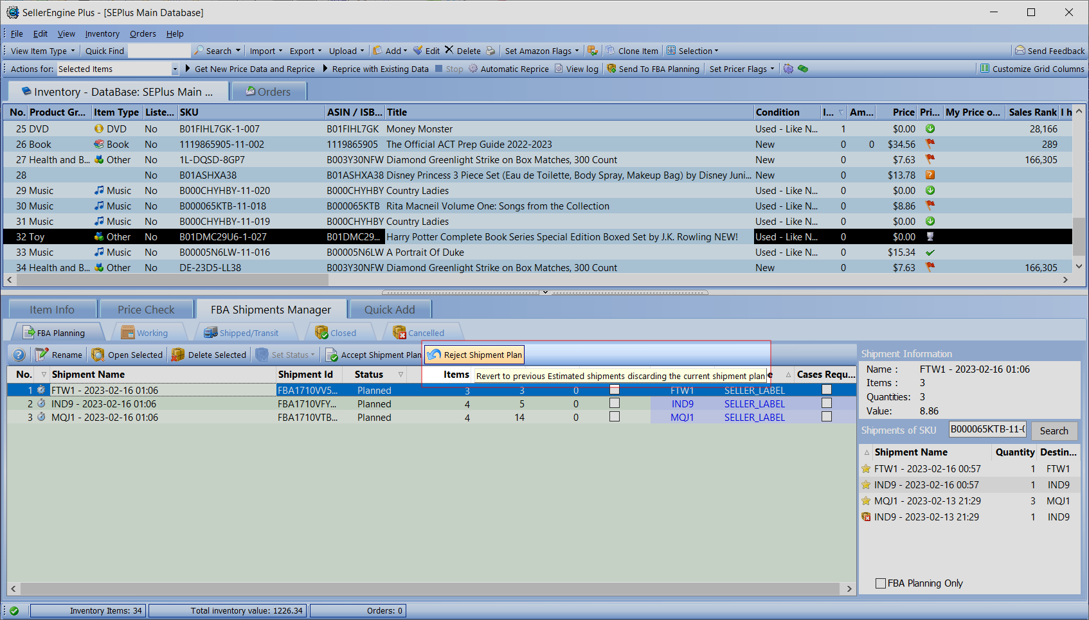Click the help question mark icon

pos(19,355)
